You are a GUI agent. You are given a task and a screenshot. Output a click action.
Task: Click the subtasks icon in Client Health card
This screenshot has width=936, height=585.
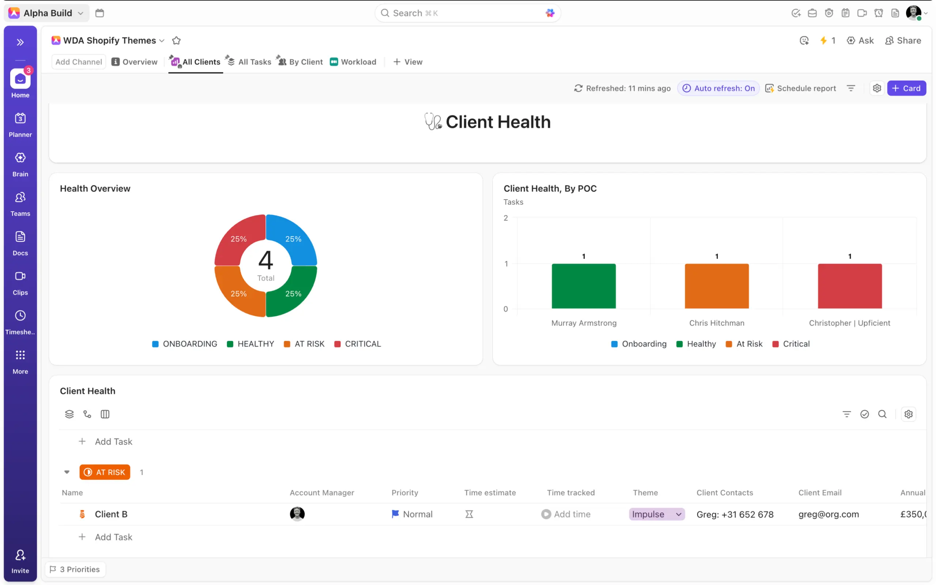(x=87, y=414)
